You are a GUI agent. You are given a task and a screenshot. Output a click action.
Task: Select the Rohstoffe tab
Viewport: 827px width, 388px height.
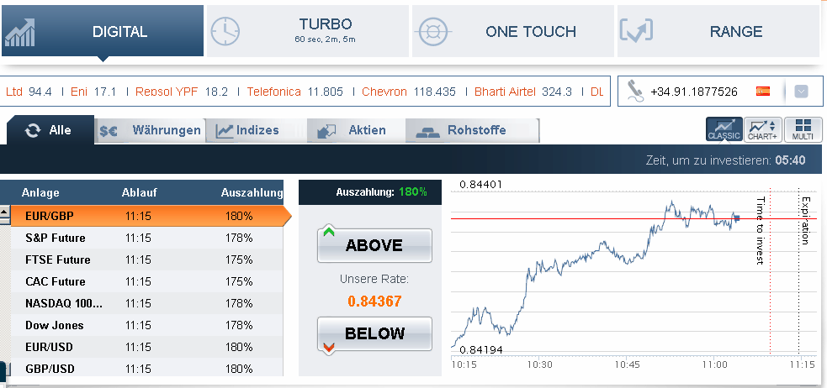[472, 130]
